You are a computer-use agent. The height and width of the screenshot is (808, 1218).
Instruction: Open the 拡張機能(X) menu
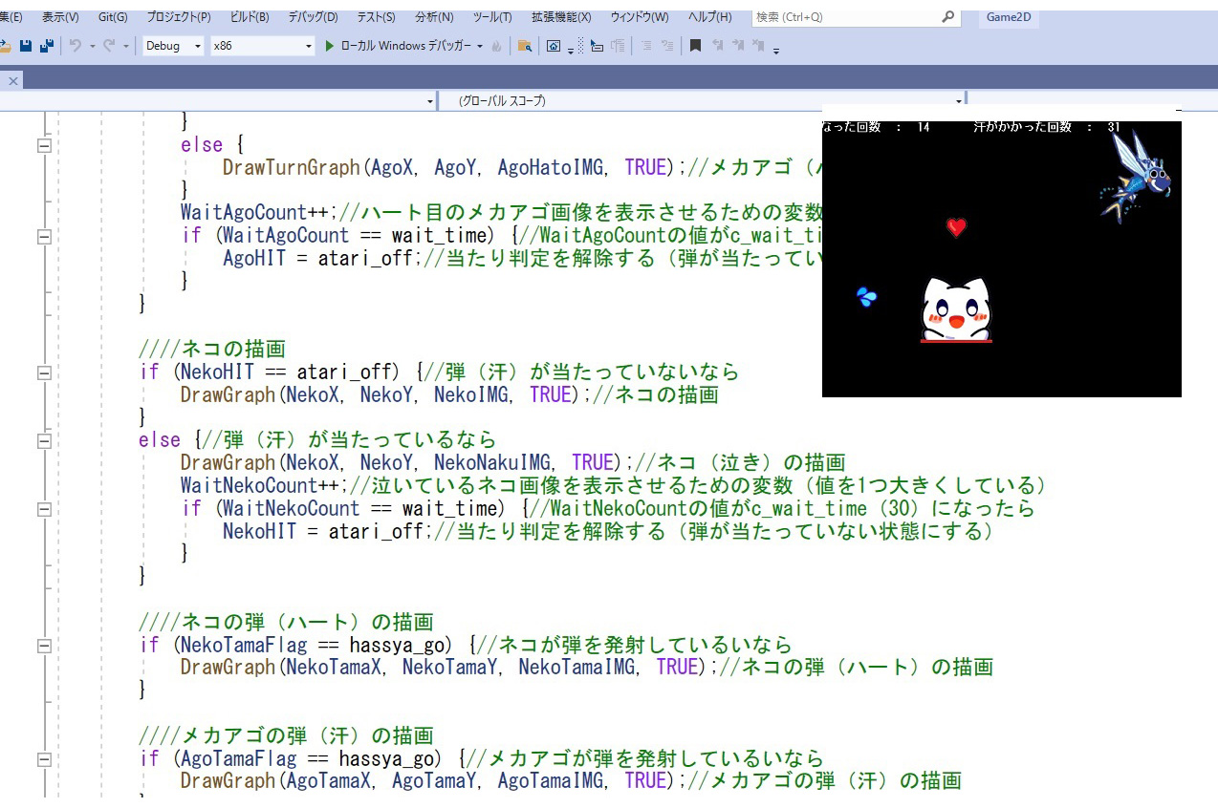[561, 17]
